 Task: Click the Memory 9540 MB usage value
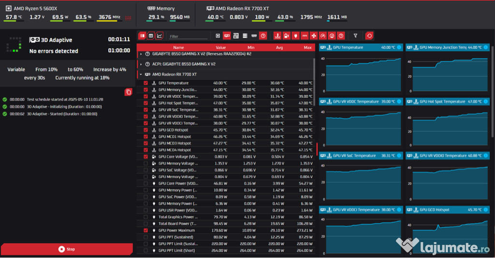coord(180,17)
